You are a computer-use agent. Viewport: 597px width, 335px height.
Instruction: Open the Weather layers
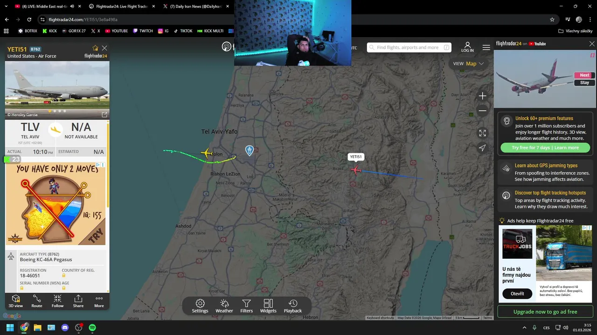[224, 306]
